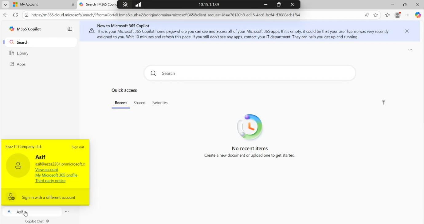Click the profile avatar in the account popup

(18, 165)
